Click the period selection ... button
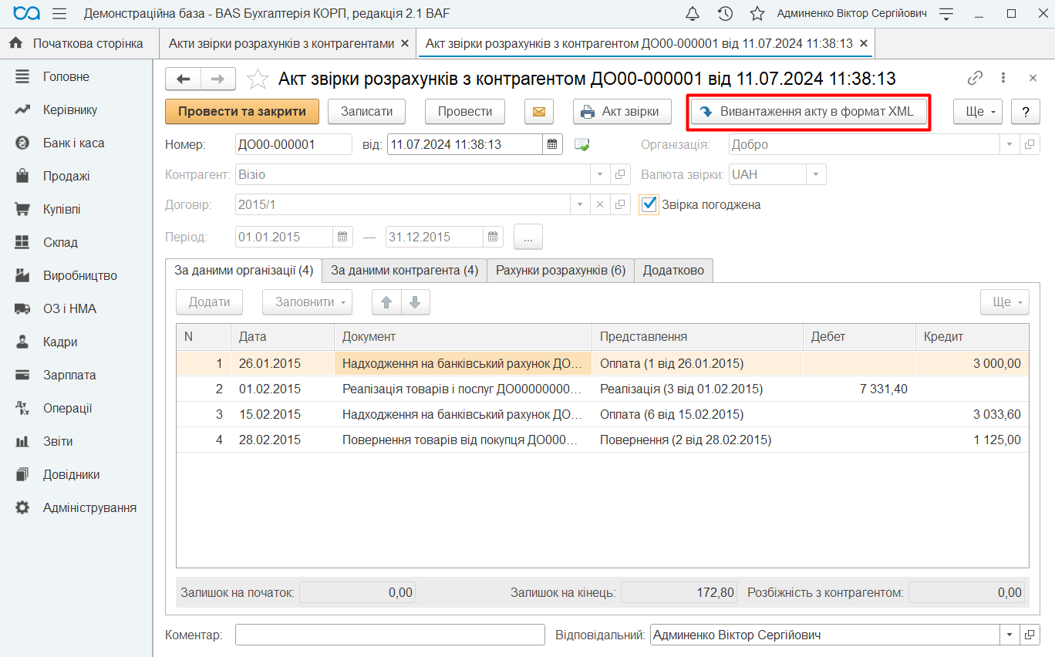The image size is (1055, 657). click(x=528, y=238)
